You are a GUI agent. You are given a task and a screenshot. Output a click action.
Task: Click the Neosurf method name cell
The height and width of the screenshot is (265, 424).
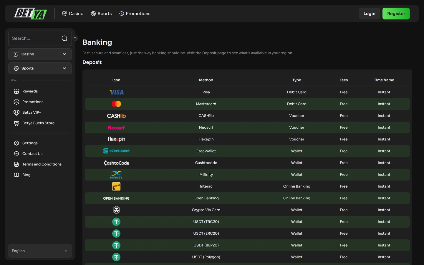[206, 127]
